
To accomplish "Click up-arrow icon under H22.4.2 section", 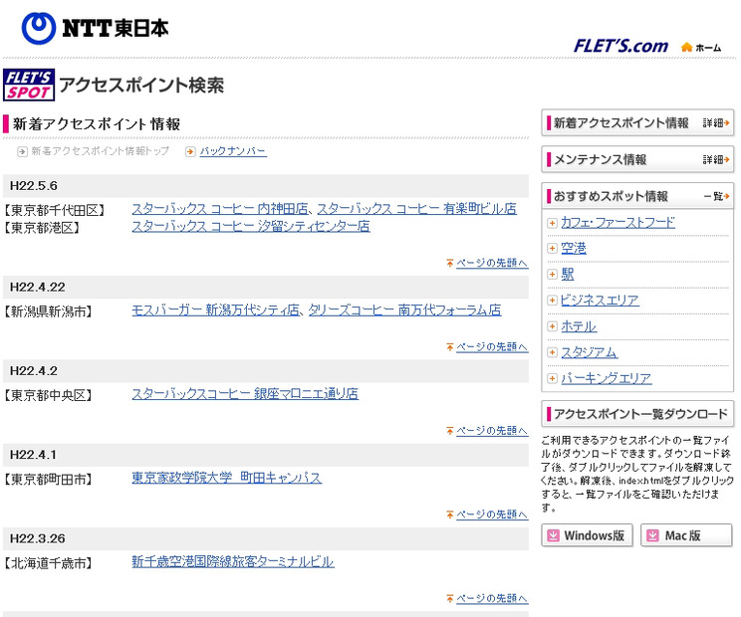I will coord(450,431).
